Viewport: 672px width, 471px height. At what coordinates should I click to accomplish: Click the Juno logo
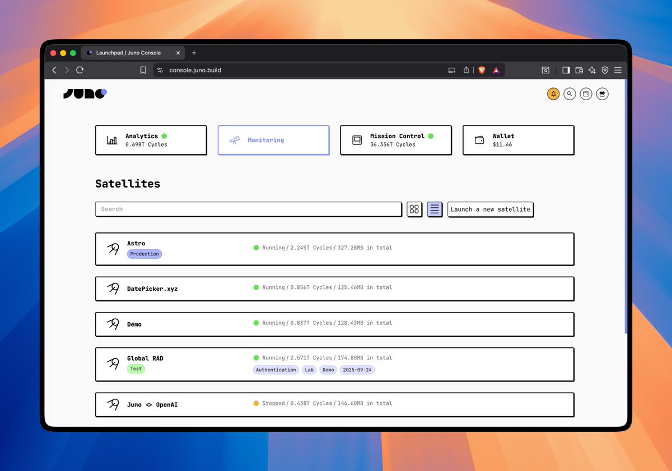click(x=85, y=94)
